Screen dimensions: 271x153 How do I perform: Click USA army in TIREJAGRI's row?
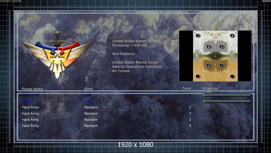(88, 95)
